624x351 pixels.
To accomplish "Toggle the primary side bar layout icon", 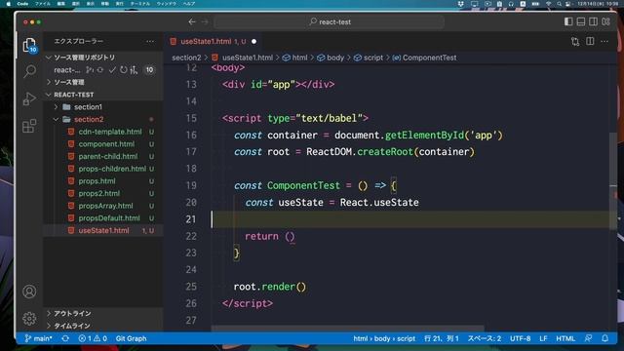I will click(x=568, y=21).
